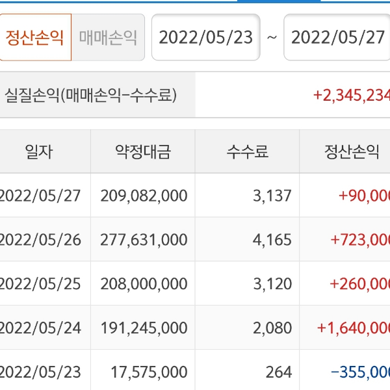
Task: Click the +1,640,000 settlement profit cell
Action: coord(354,328)
